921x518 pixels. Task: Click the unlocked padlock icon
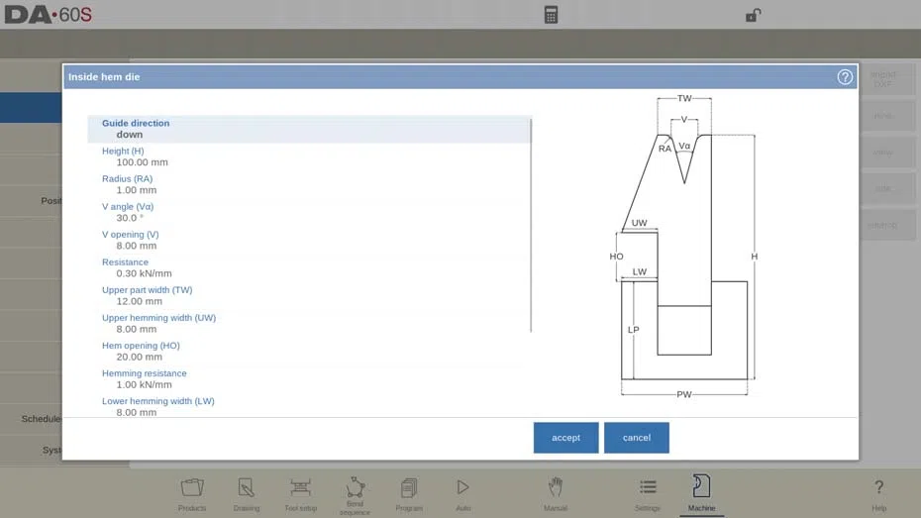pos(753,15)
